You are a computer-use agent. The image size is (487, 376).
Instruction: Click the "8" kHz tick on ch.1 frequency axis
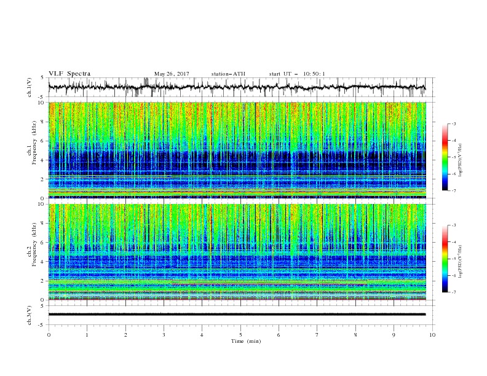click(43, 122)
